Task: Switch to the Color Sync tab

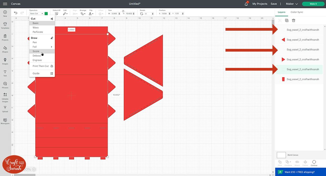Action: coord(297,12)
